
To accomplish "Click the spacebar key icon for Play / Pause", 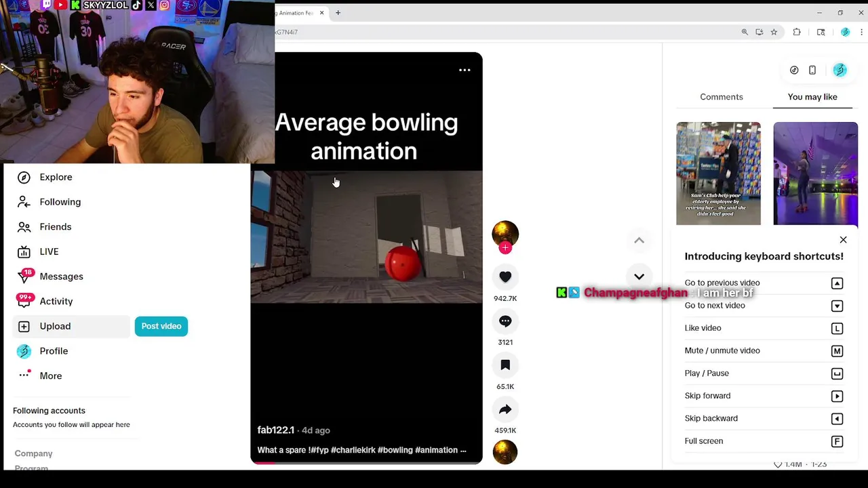I will [837, 373].
